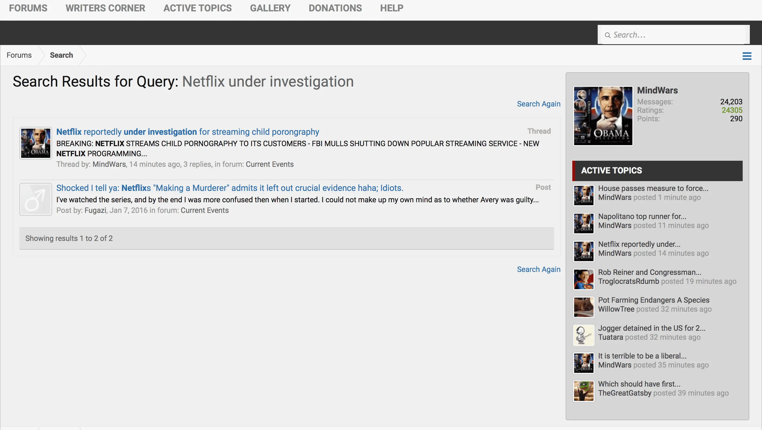This screenshot has width=762, height=430.
Task: Open House passes measure active topic
Action: click(653, 188)
